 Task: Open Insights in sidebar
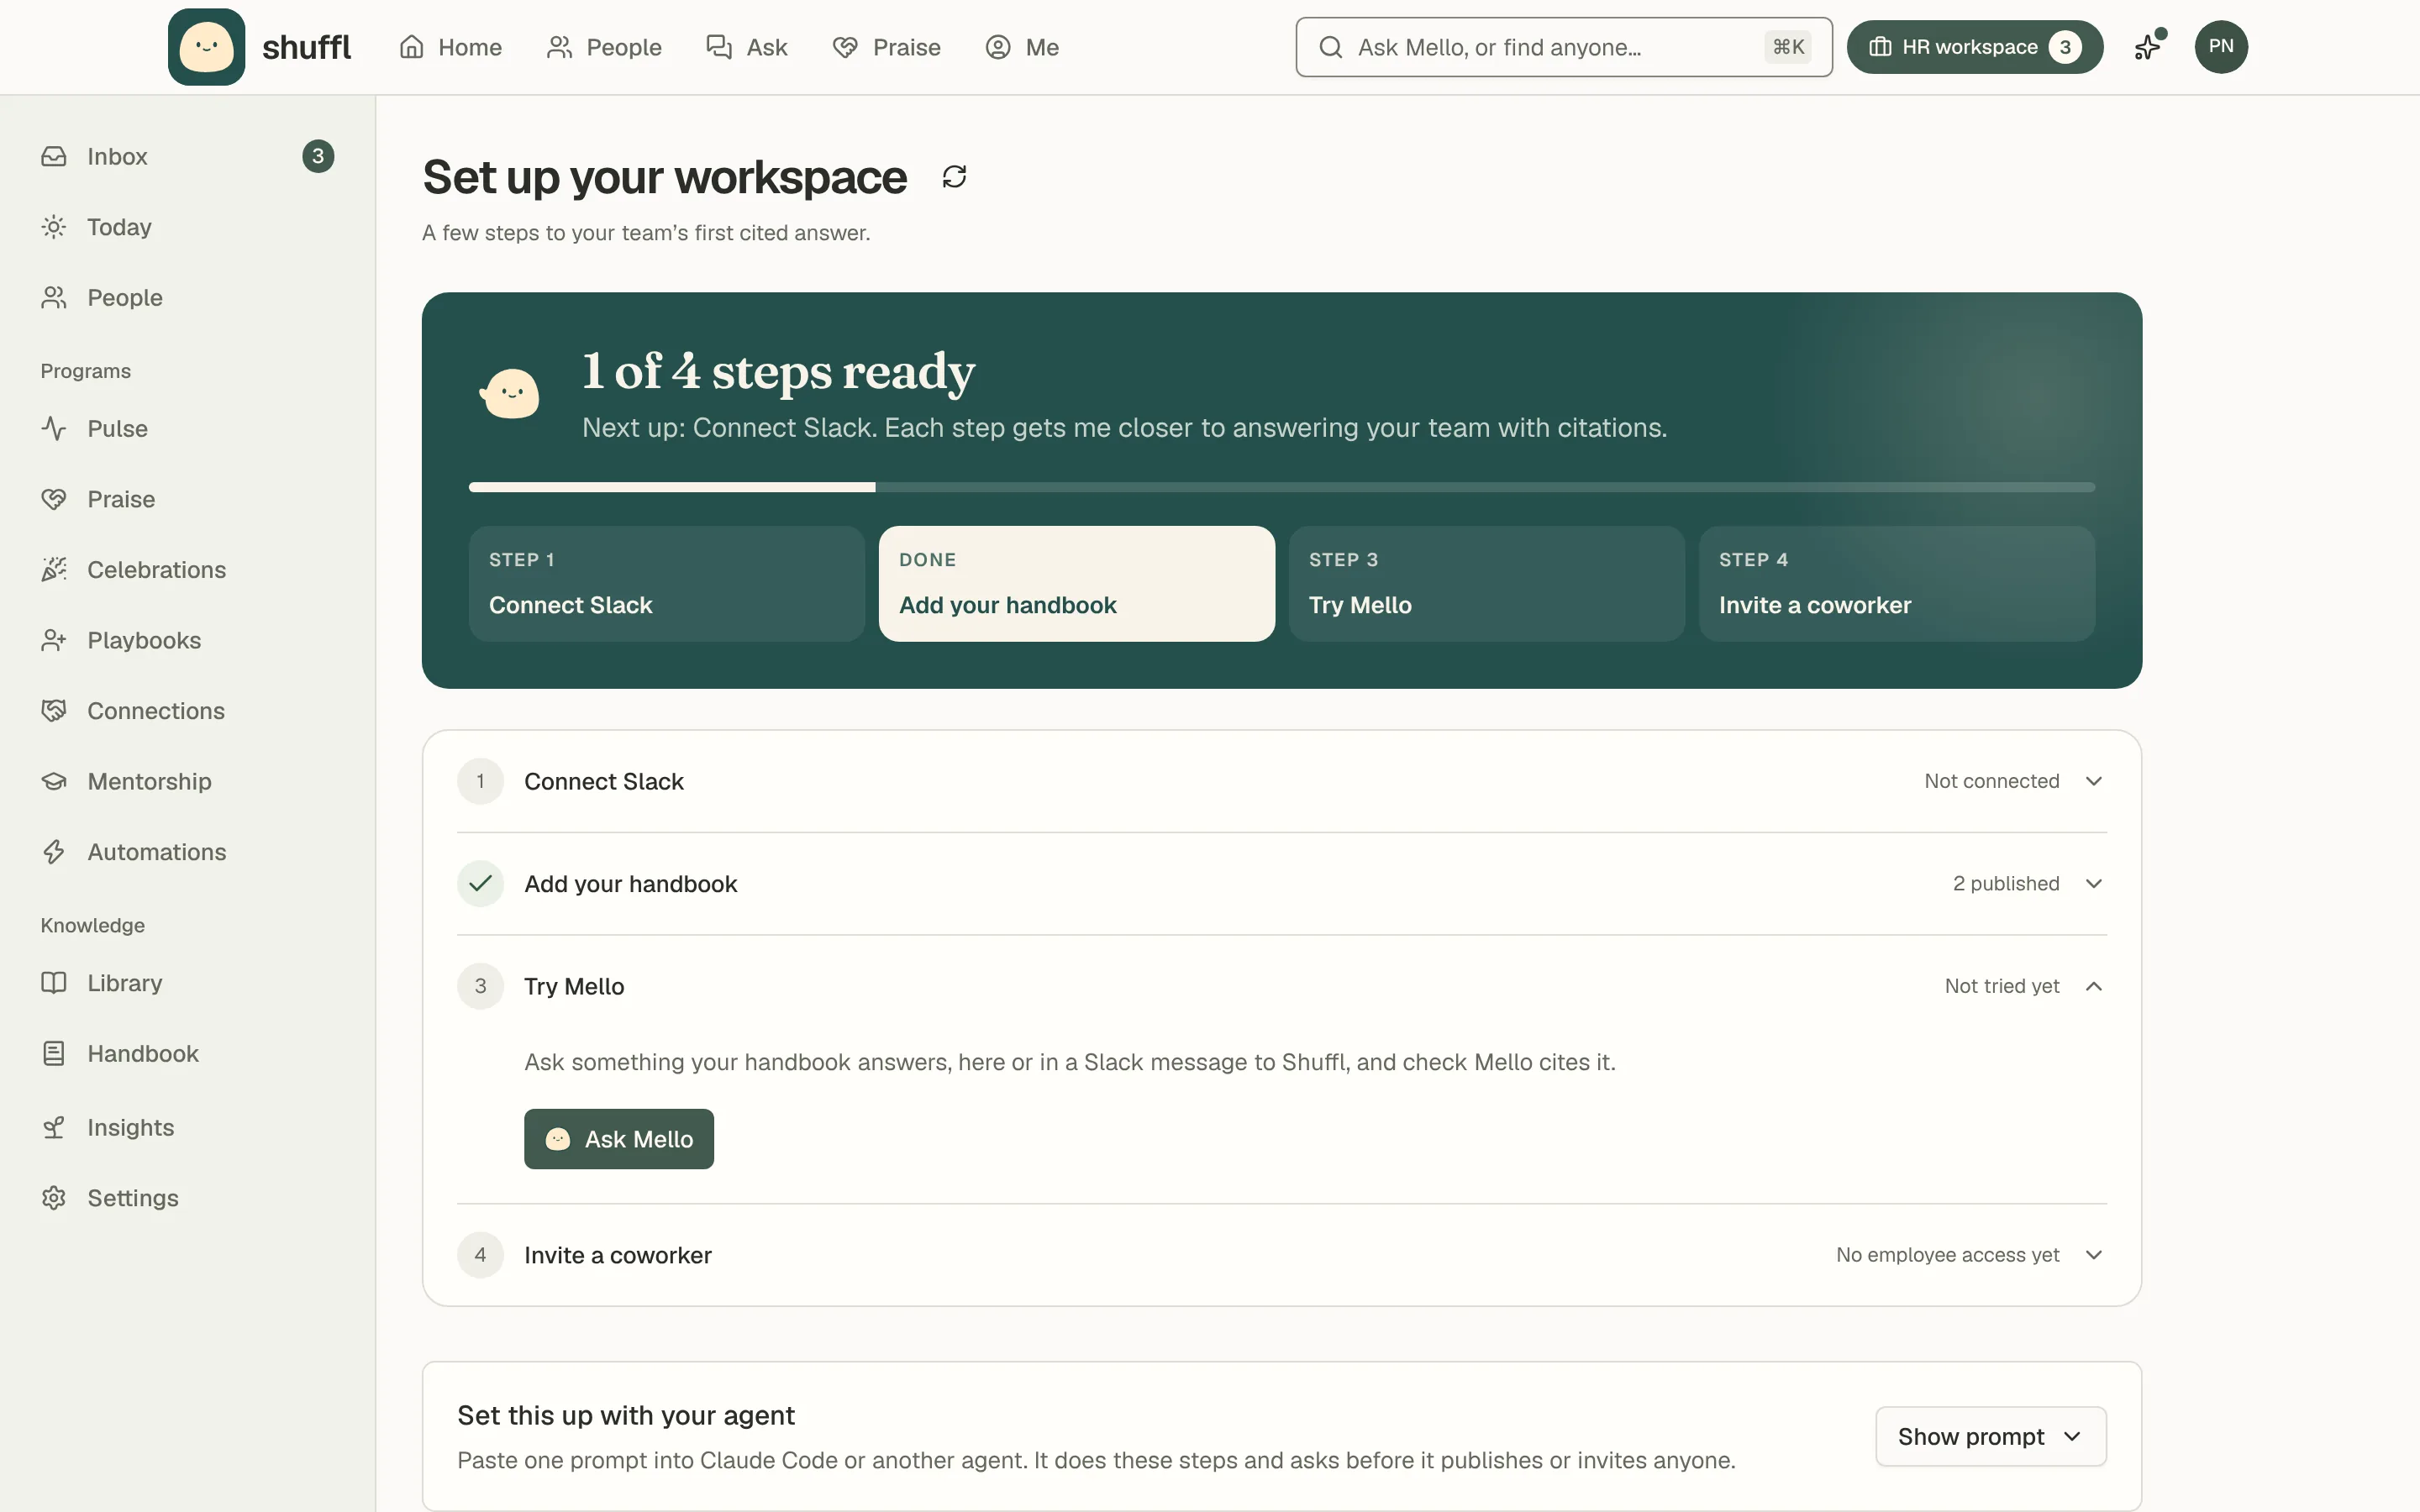188,1127
